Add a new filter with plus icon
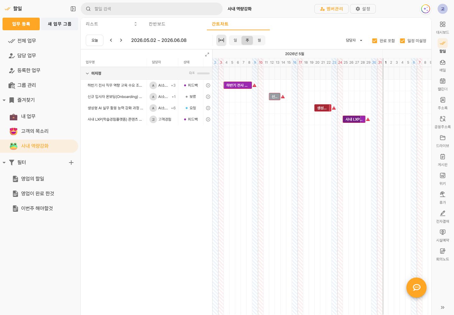Screen dimensions: 454x315 (x=71, y=163)
